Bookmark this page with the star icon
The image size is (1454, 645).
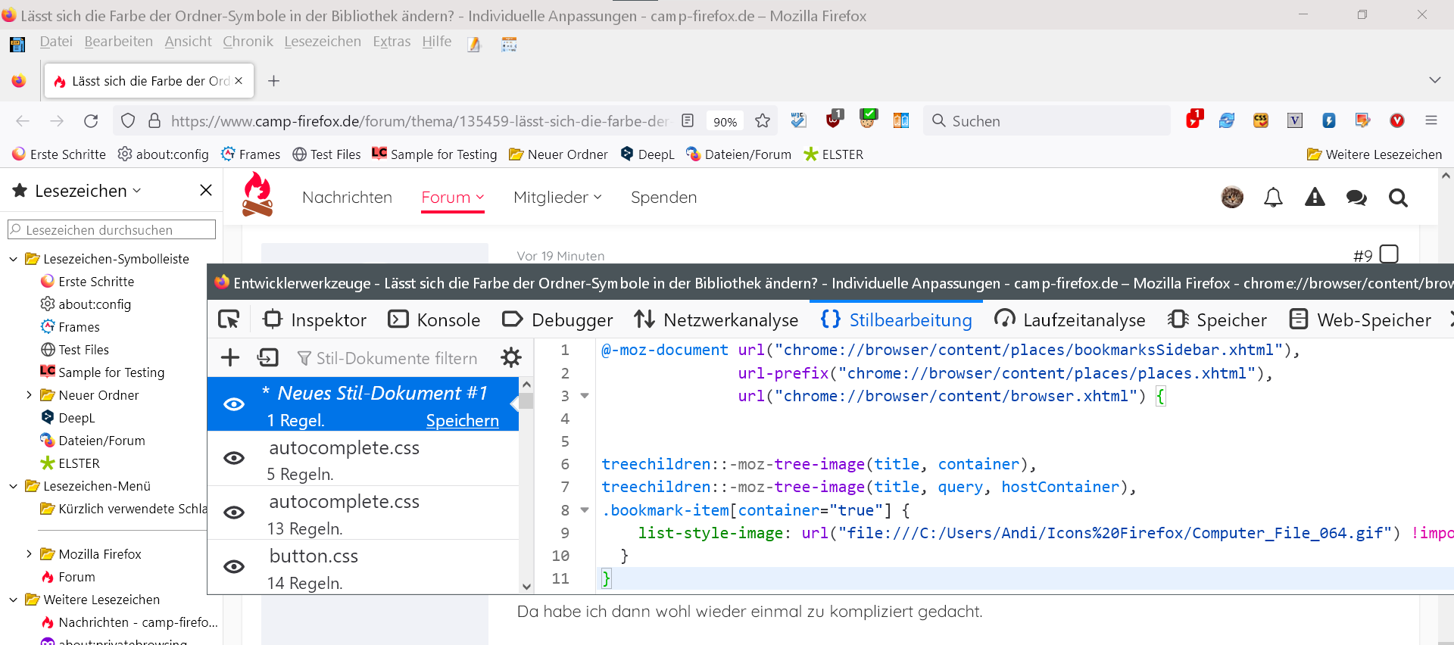point(763,121)
